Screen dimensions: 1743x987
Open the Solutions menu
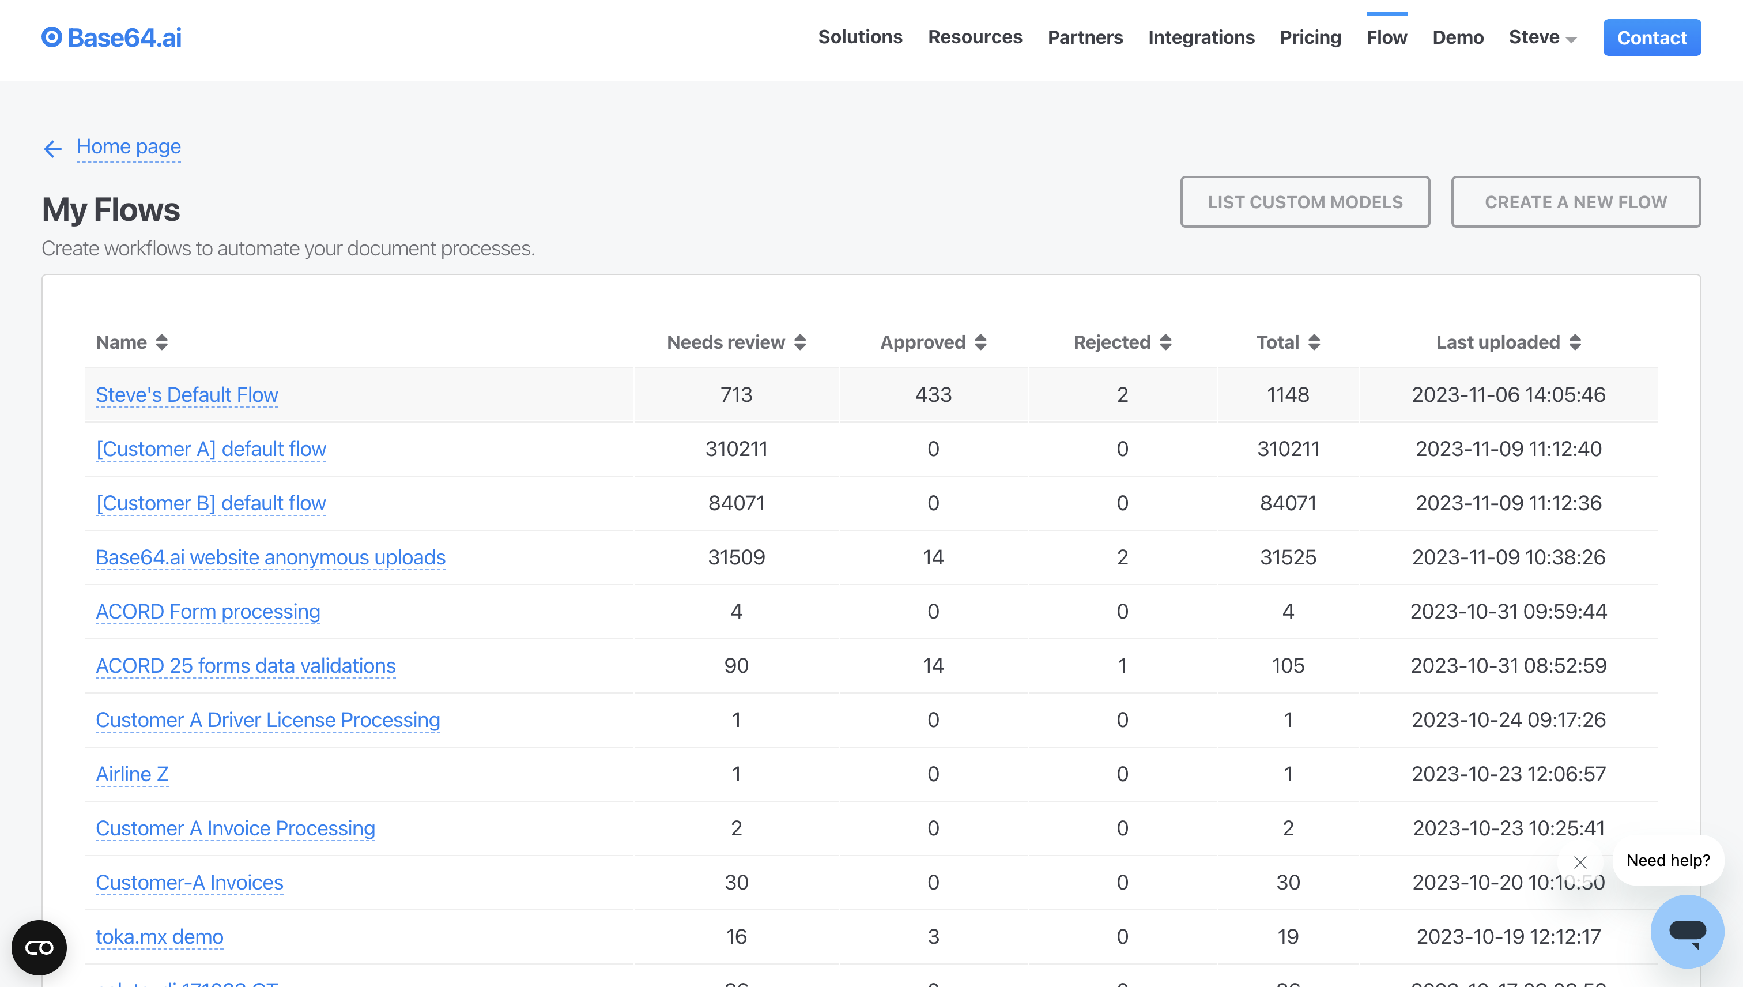[860, 37]
